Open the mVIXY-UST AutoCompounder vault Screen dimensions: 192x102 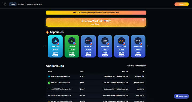[96, 96]
